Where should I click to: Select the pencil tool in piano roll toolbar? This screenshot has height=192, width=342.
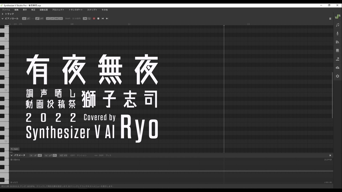(28, 18)
